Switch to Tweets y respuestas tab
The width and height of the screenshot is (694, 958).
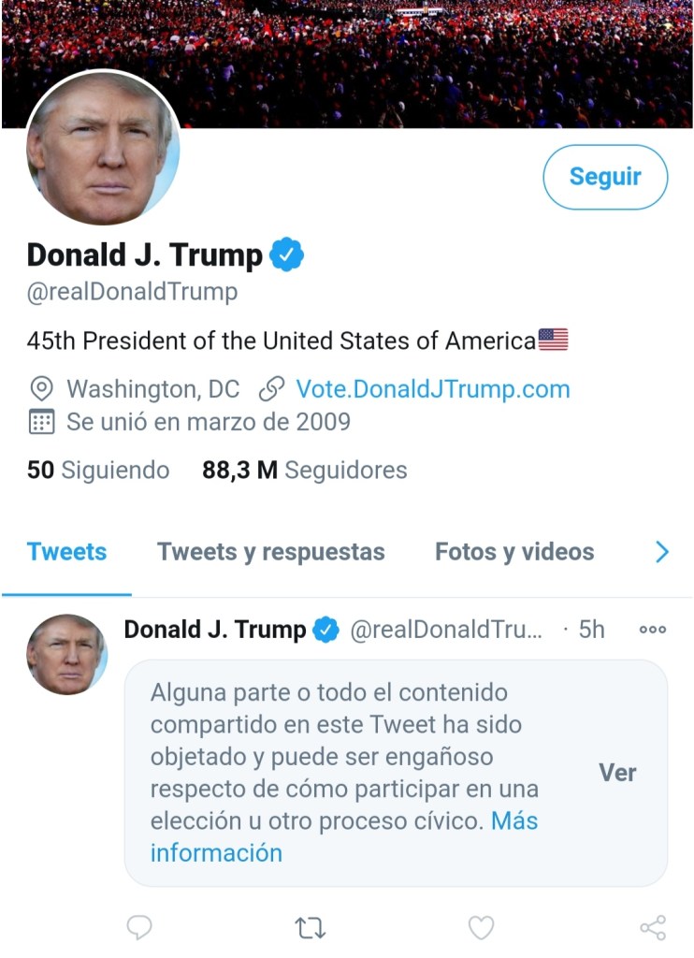pos(271,552)
